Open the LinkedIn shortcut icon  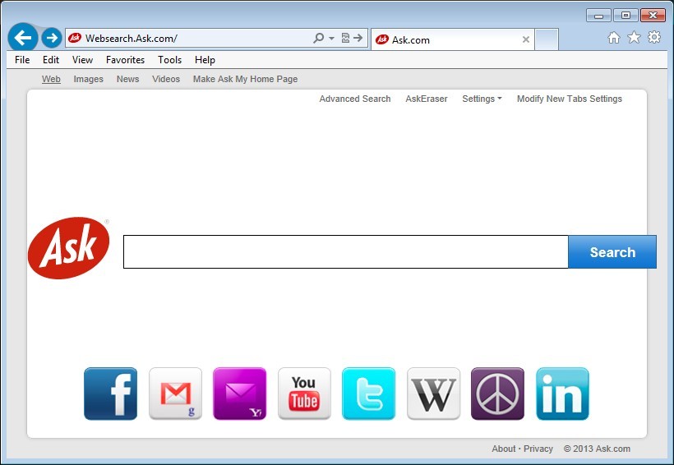562,394
